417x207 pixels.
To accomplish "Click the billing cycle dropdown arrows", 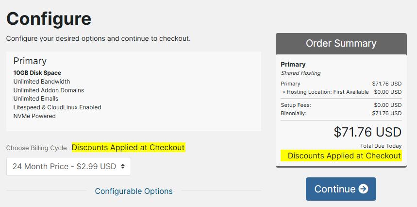I will point(123,166).
